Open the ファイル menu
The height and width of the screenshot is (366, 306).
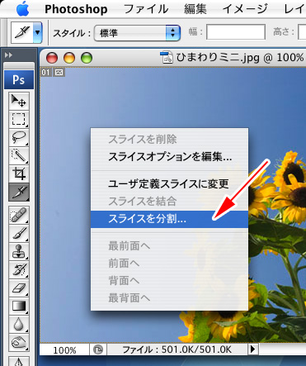click(x=146, y=9)
